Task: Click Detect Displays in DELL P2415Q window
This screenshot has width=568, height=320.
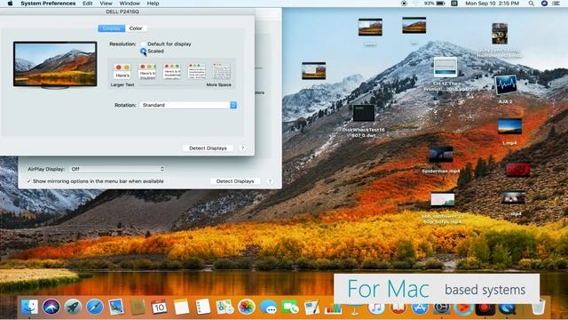Action: point(208,148)
